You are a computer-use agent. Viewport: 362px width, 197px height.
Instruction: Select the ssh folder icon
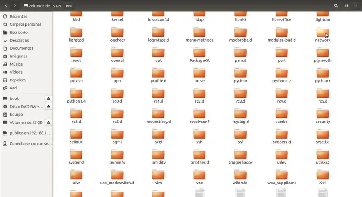(x=199, y=134)
